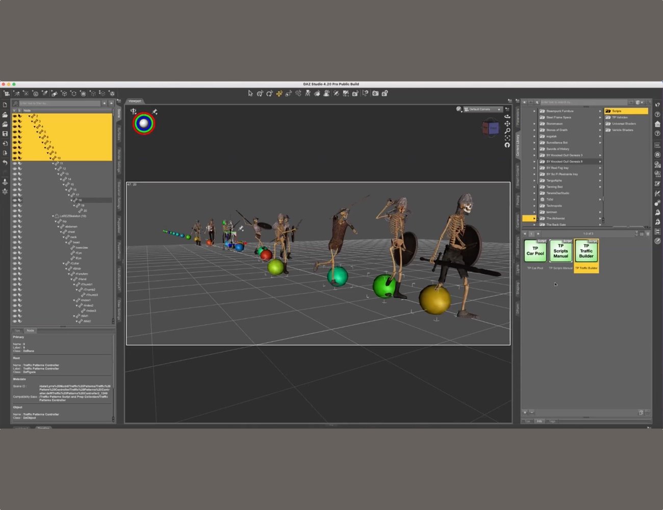Click the TP Car Pool script thumbnail
The image size is (663, 510).
tap(535, 251)
